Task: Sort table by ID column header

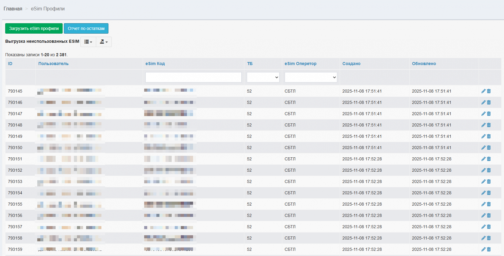Action: [10, 64]
